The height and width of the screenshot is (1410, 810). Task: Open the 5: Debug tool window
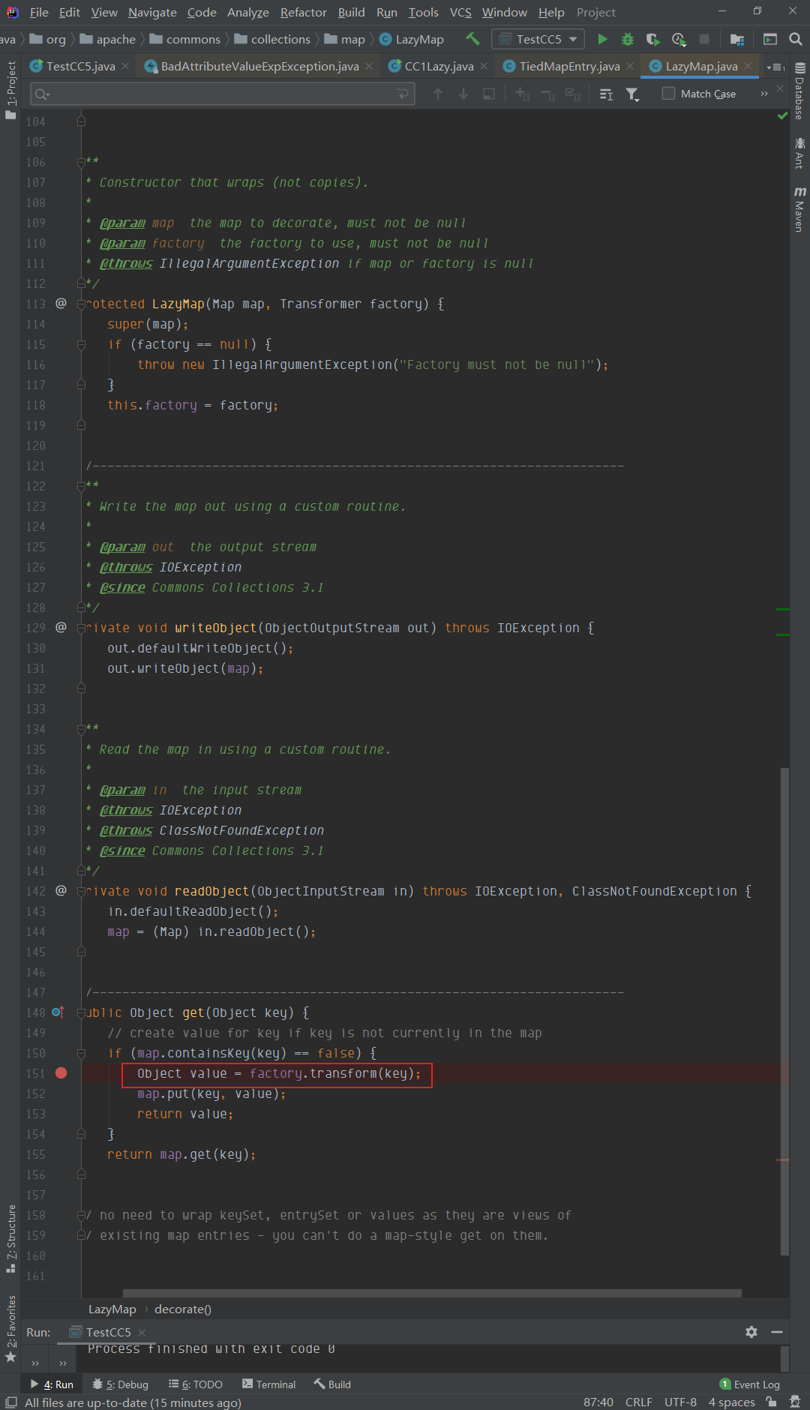[120, 1384]
